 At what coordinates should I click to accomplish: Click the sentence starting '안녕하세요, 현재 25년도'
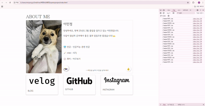click(91, 31)
